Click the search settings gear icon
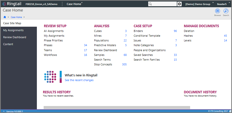Image resolution: width=232 pixels, height=113 pixels. 180,4
